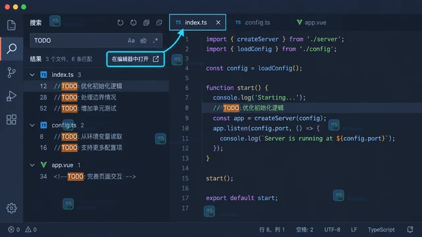Open line 52 TODO 增加单元测试 match
Image resolution: width=422 pixels, height=237 pixels.
(96, 109)
